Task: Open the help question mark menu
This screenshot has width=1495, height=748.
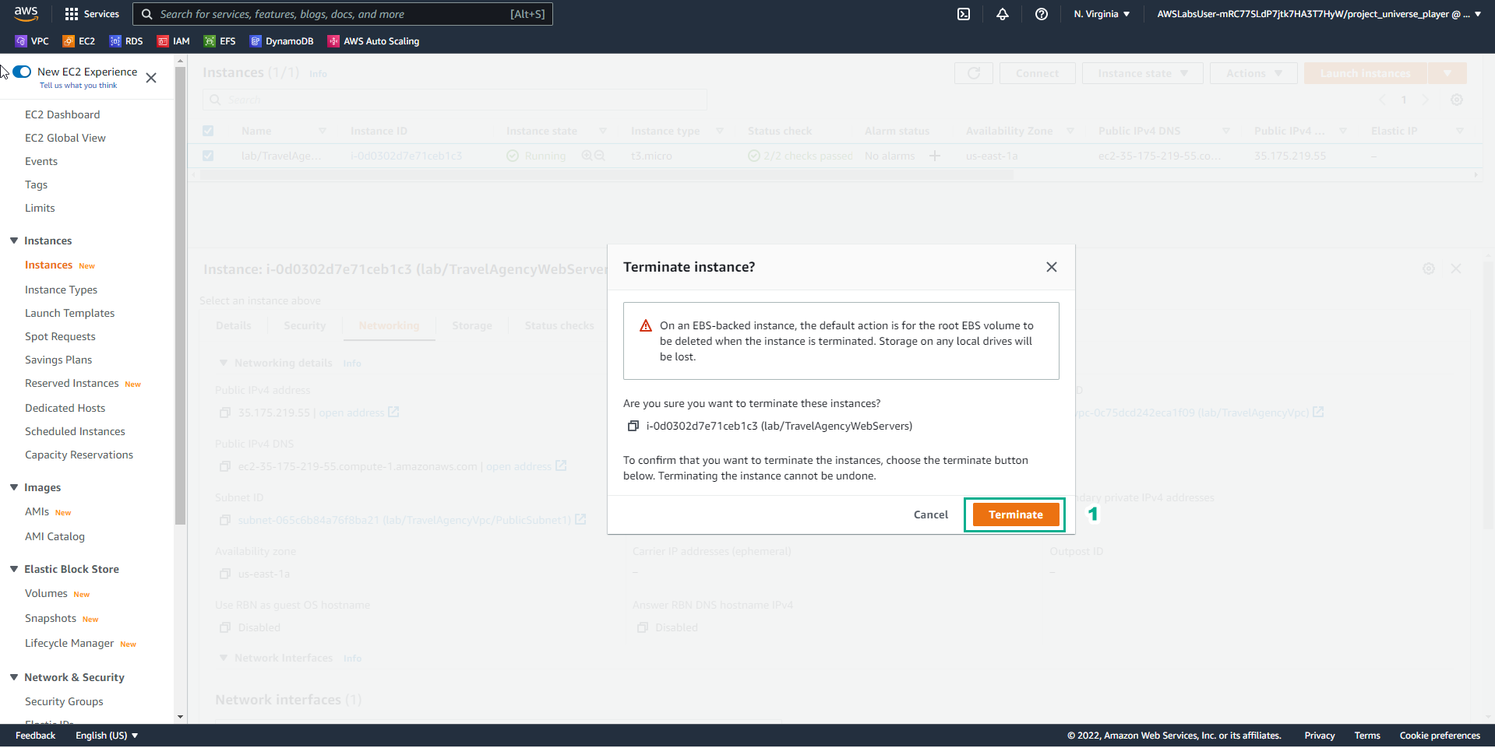Action: click(x=1042, y=14)
